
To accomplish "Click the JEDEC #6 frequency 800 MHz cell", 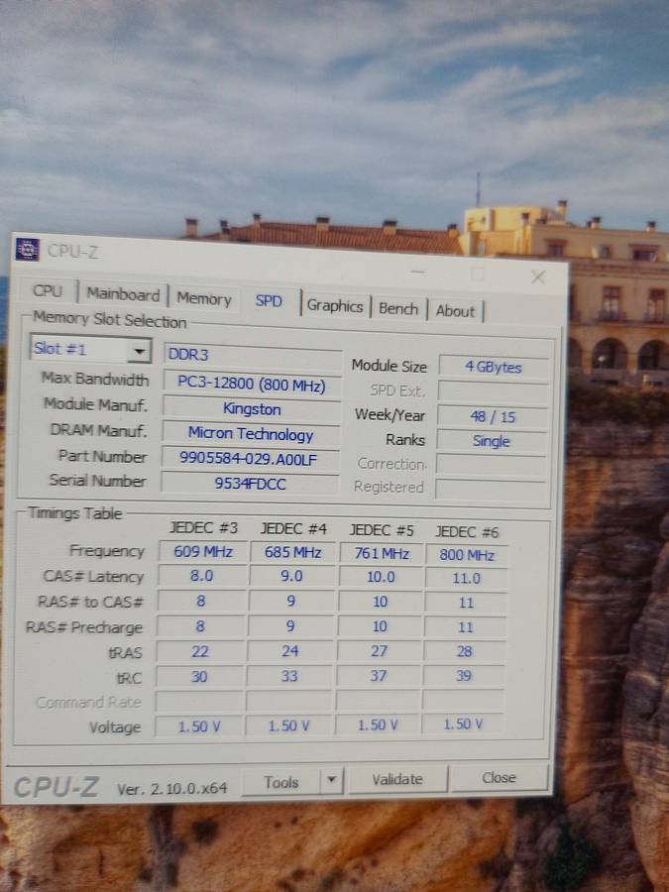I will pos(466,555).
